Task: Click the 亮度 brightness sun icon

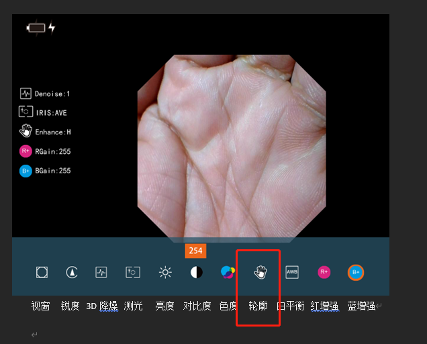Action: coord(165,272)
